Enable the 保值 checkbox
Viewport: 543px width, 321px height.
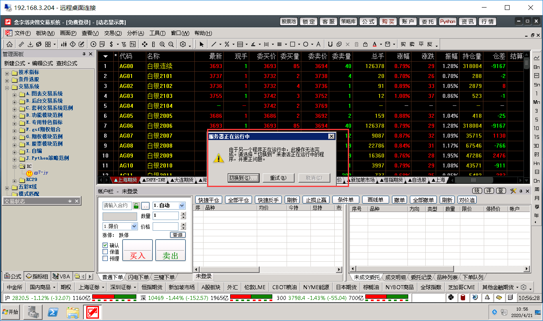pos(105,252)
